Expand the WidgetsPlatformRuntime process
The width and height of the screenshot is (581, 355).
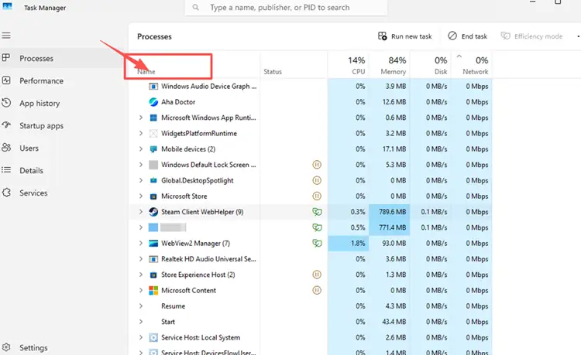click(x=141, y=133)
